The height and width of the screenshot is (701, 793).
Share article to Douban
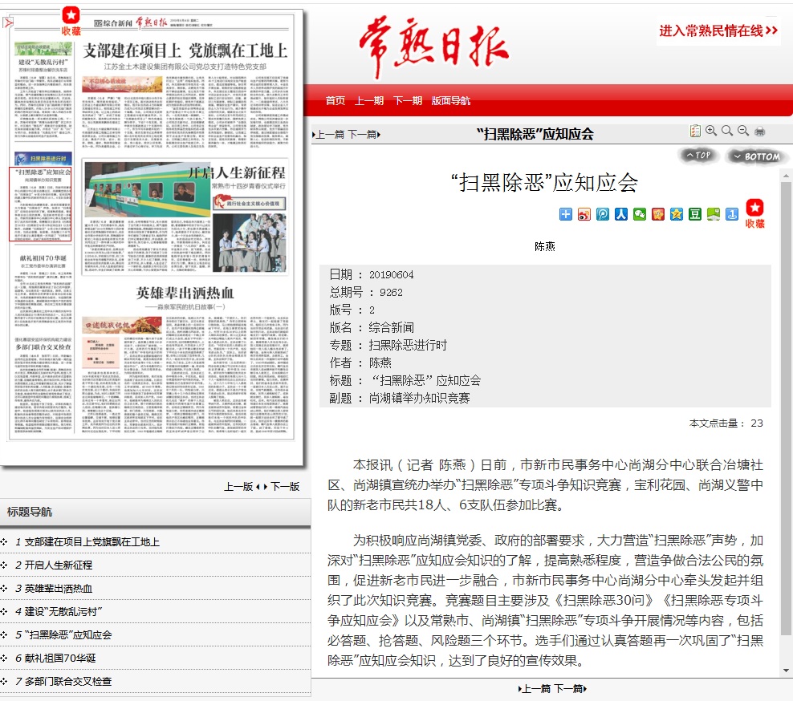click(695, 214)
